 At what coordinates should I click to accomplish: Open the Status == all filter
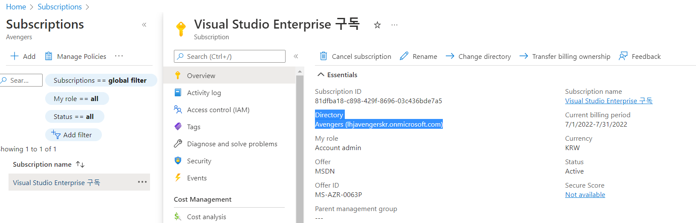click(74, 116)
